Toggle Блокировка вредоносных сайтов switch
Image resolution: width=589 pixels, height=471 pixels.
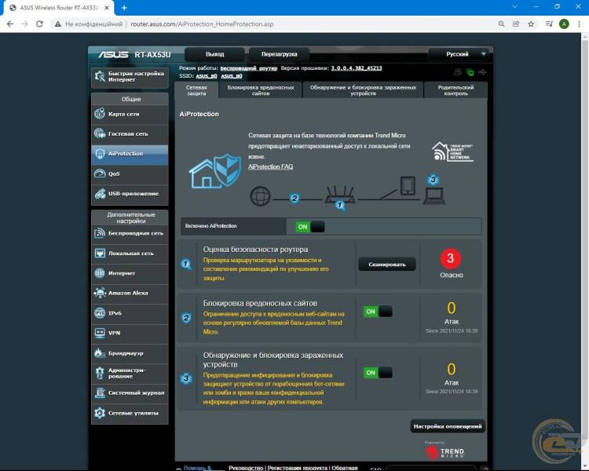[x=378, y=312]
